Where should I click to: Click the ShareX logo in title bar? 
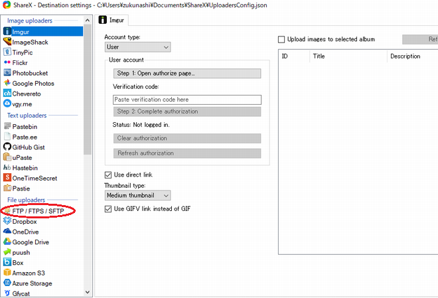coord(7,5)
